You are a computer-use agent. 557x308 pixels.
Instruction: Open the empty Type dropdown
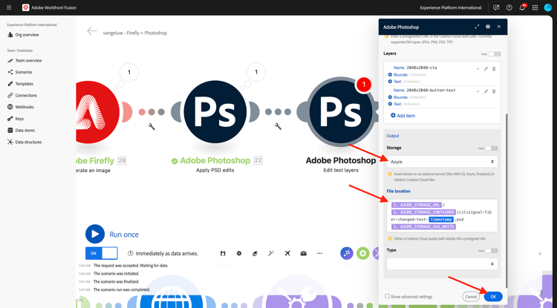pyautogui.click(x=442, y=263)
